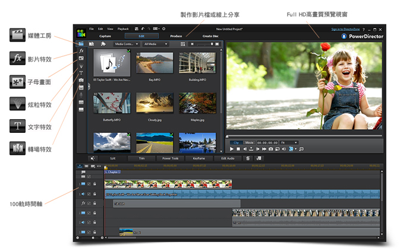Click the Power Tools button
This screenshot has height=252, width=410.
coord(170,158)
